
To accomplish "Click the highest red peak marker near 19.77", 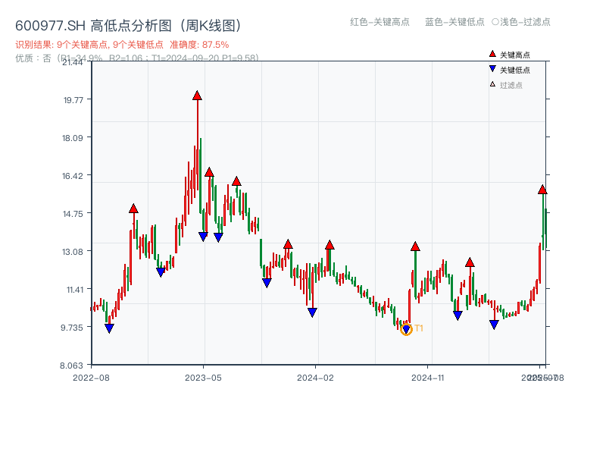I will coord(198,96).
